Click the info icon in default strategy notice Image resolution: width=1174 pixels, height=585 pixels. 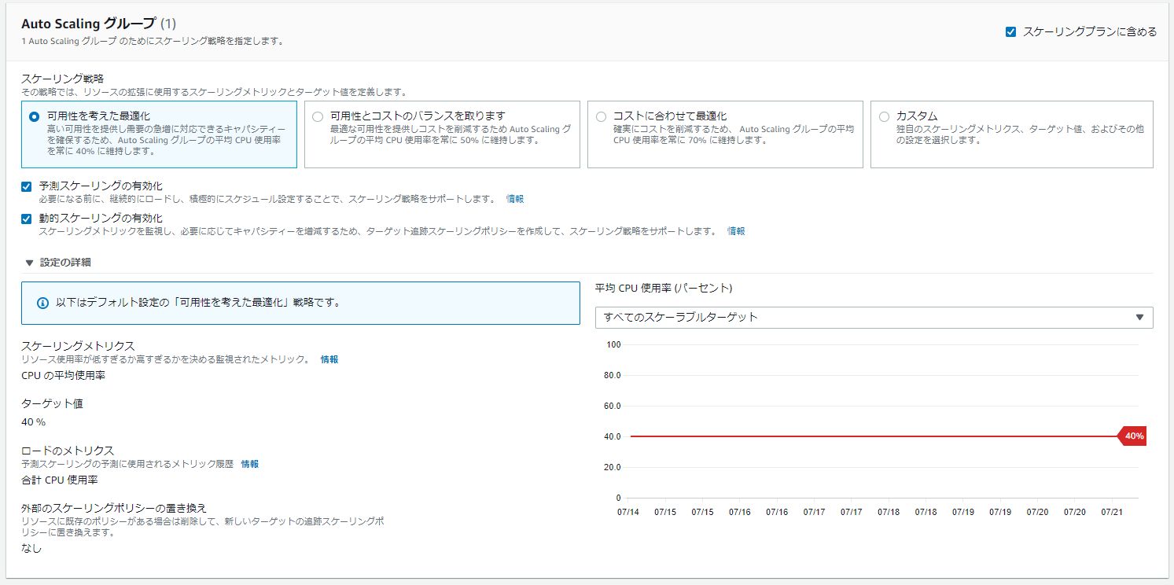[x=43, y=303]
